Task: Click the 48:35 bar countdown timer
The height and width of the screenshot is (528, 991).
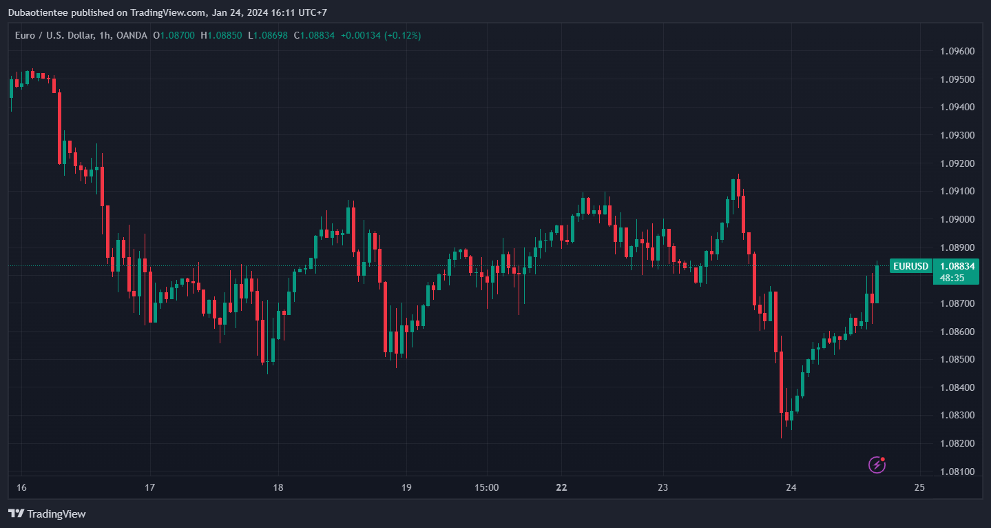Action: pos(951,278)
